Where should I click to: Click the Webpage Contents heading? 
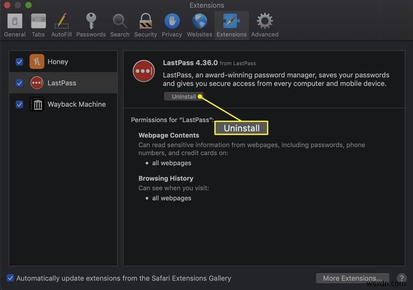[168, 135]
